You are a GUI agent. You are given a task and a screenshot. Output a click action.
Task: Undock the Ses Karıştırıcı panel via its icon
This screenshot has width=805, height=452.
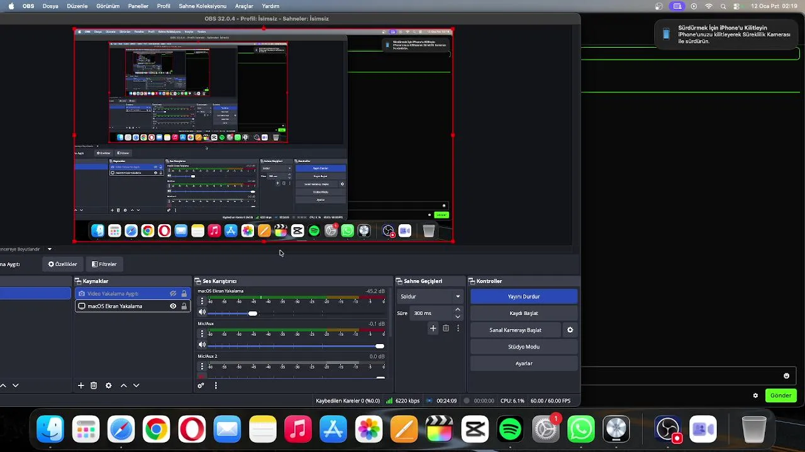tap(197, 281)
